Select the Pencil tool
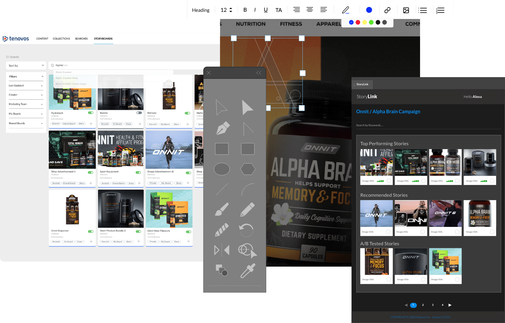 click(248, 209)
